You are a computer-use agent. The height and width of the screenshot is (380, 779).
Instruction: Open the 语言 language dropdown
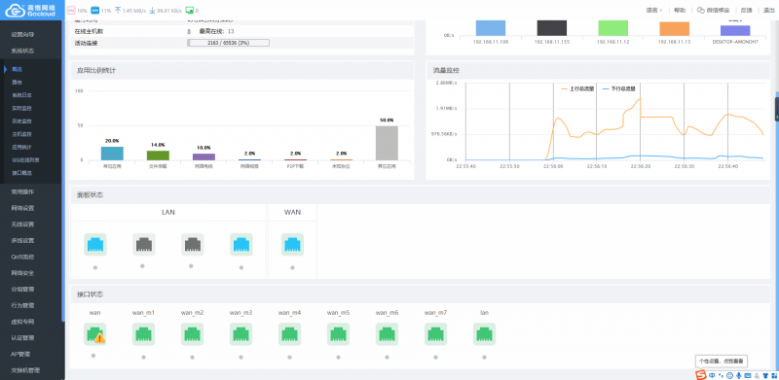pos(653,10)
